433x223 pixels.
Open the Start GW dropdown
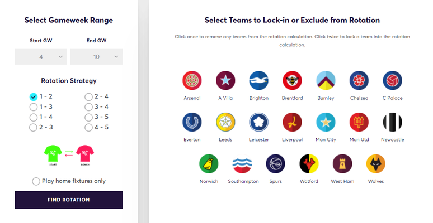[41, 56]
